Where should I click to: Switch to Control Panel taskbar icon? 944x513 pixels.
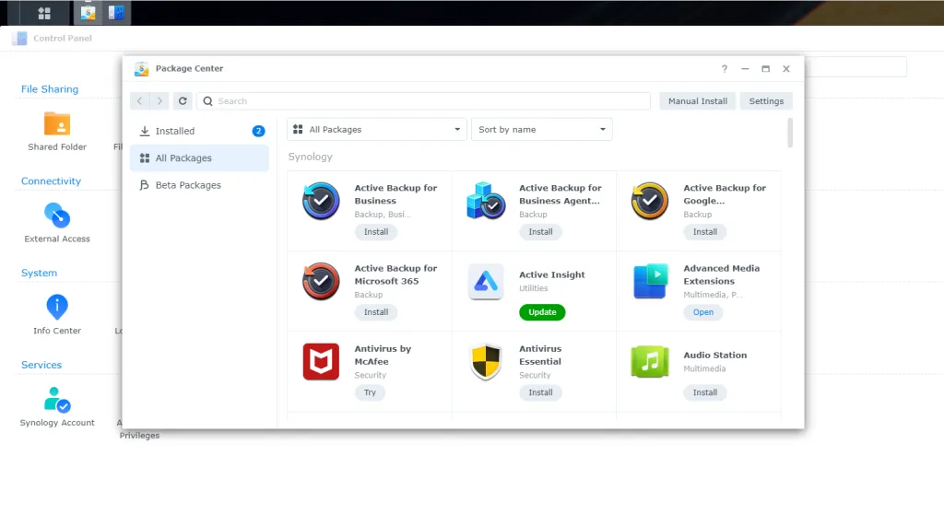click(x=116, y=13)
